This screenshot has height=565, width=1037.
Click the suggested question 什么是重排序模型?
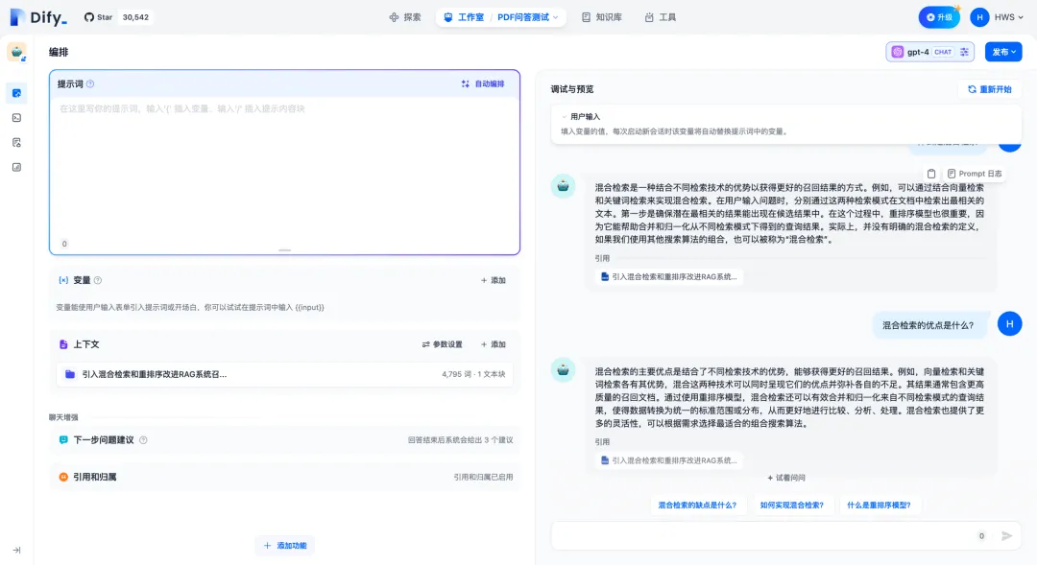pyautogui.click(x=879, y=504)
